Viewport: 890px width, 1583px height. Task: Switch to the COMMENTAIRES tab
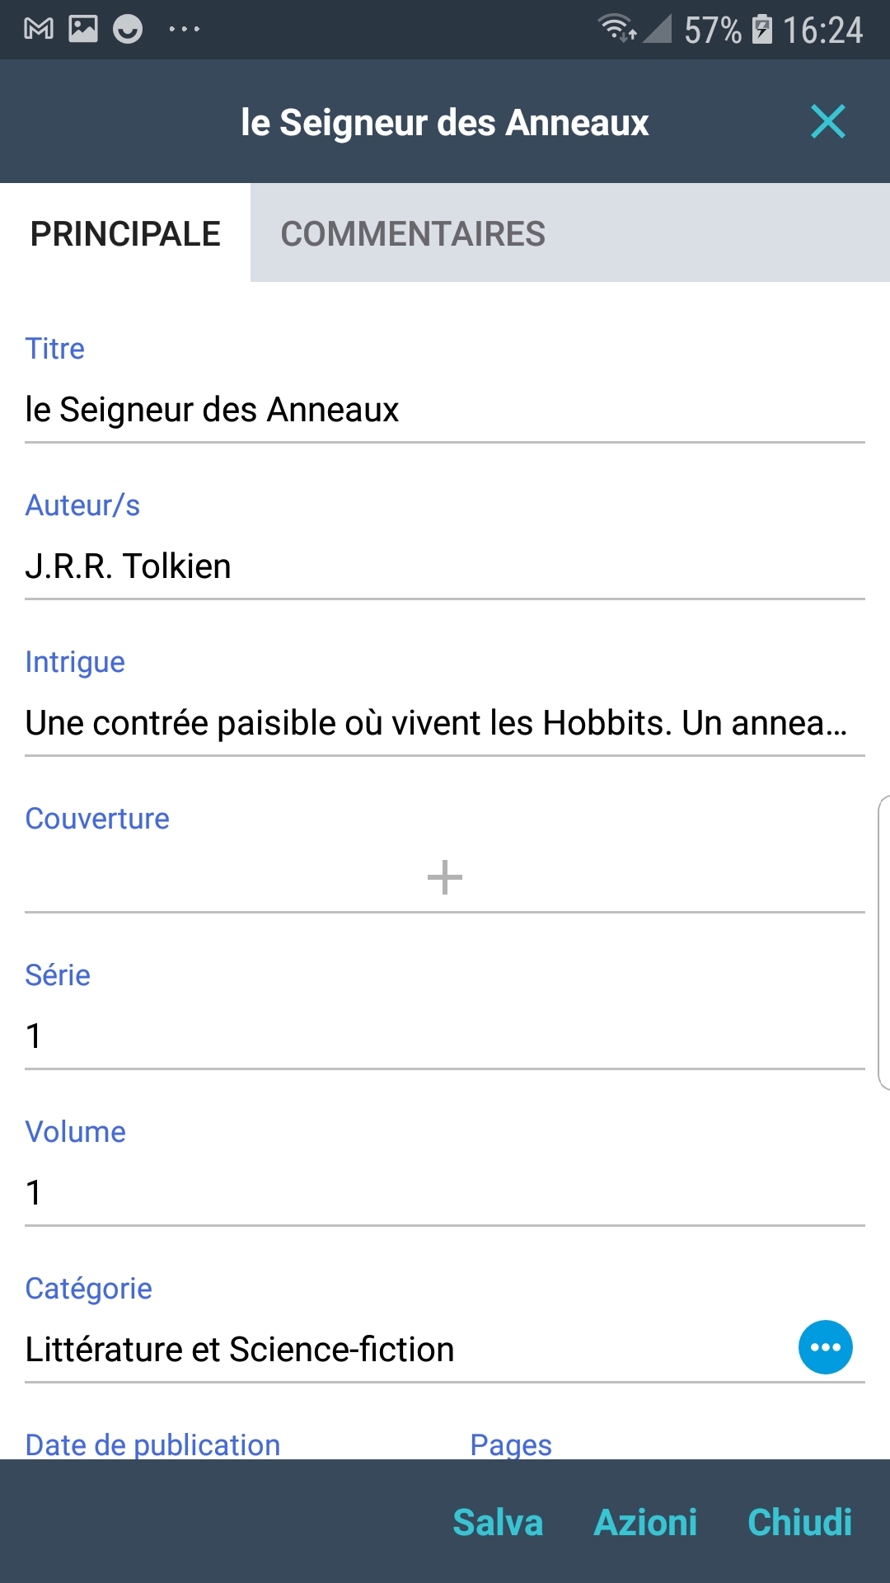pos(413,234)
